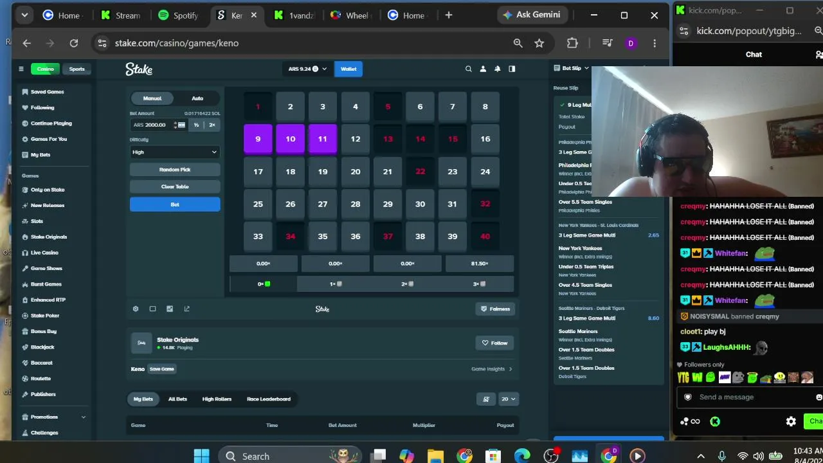Open Chrome extensions puzzle icon
Image resolution: width=823 pixels, height=463 pixels.
[x=572, y=43]
